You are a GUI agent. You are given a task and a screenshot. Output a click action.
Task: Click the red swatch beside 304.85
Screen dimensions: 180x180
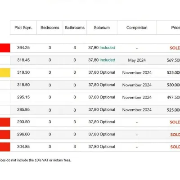pos(5,147)
